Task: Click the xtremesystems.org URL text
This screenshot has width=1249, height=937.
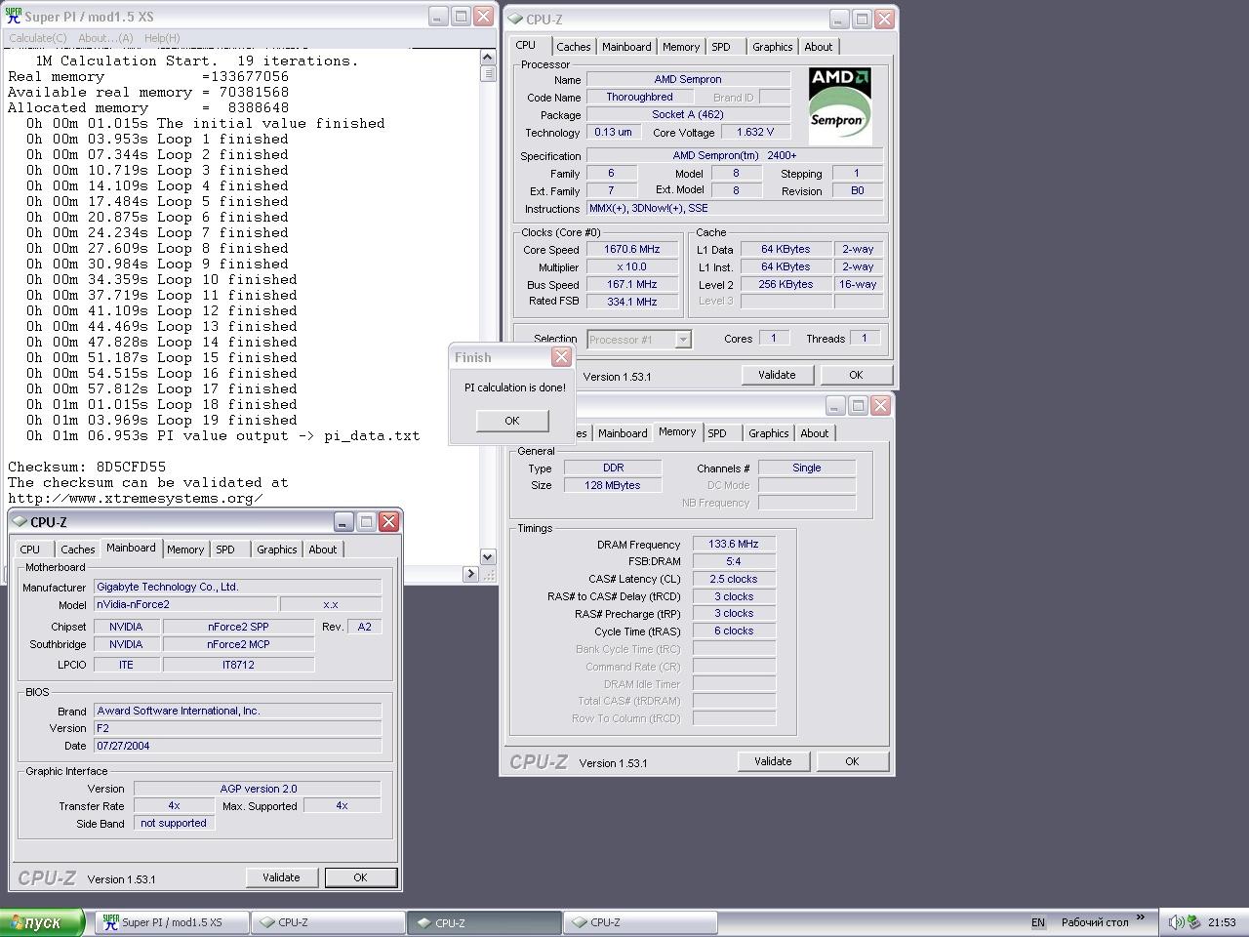Action: coord(135,499)
